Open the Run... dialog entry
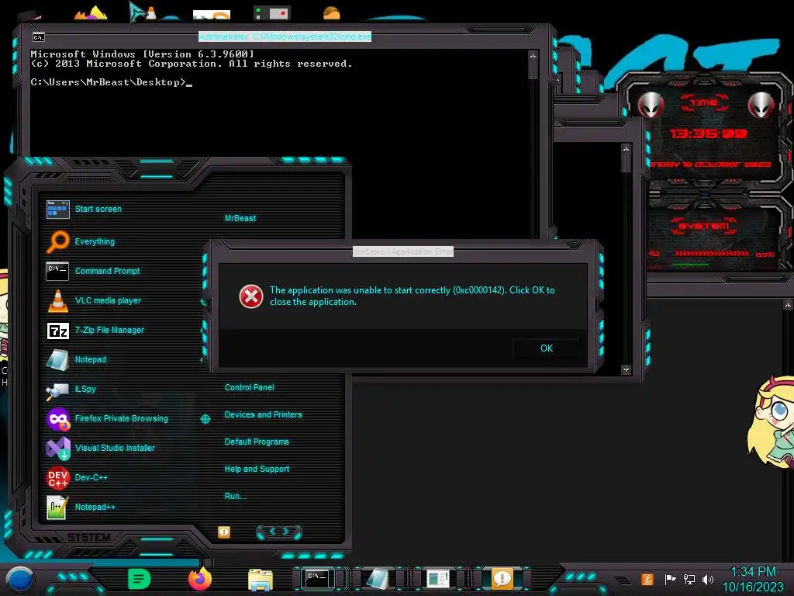Screen dimensions: 794x596 236,496
